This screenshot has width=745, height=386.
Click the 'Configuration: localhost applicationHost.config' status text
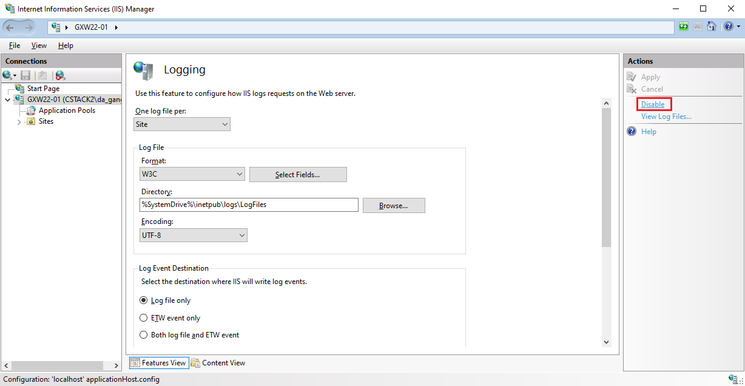(x=81, y=379)
